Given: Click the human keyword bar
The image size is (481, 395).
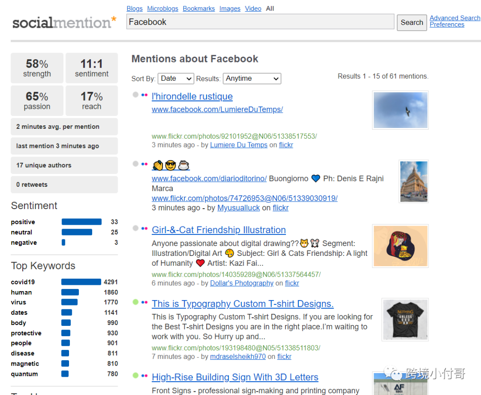Looking at the screenshot, I should (x=70, y=292).
